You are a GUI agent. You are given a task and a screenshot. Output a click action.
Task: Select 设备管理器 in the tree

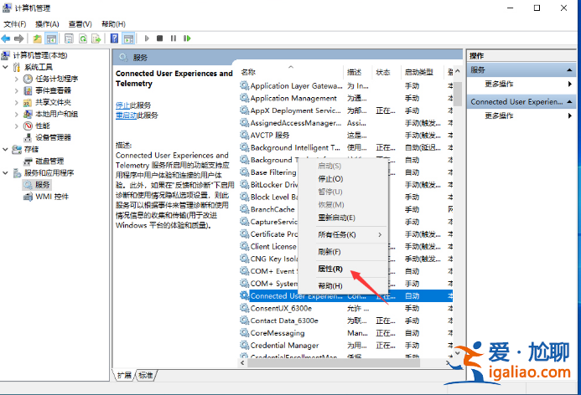52,137
